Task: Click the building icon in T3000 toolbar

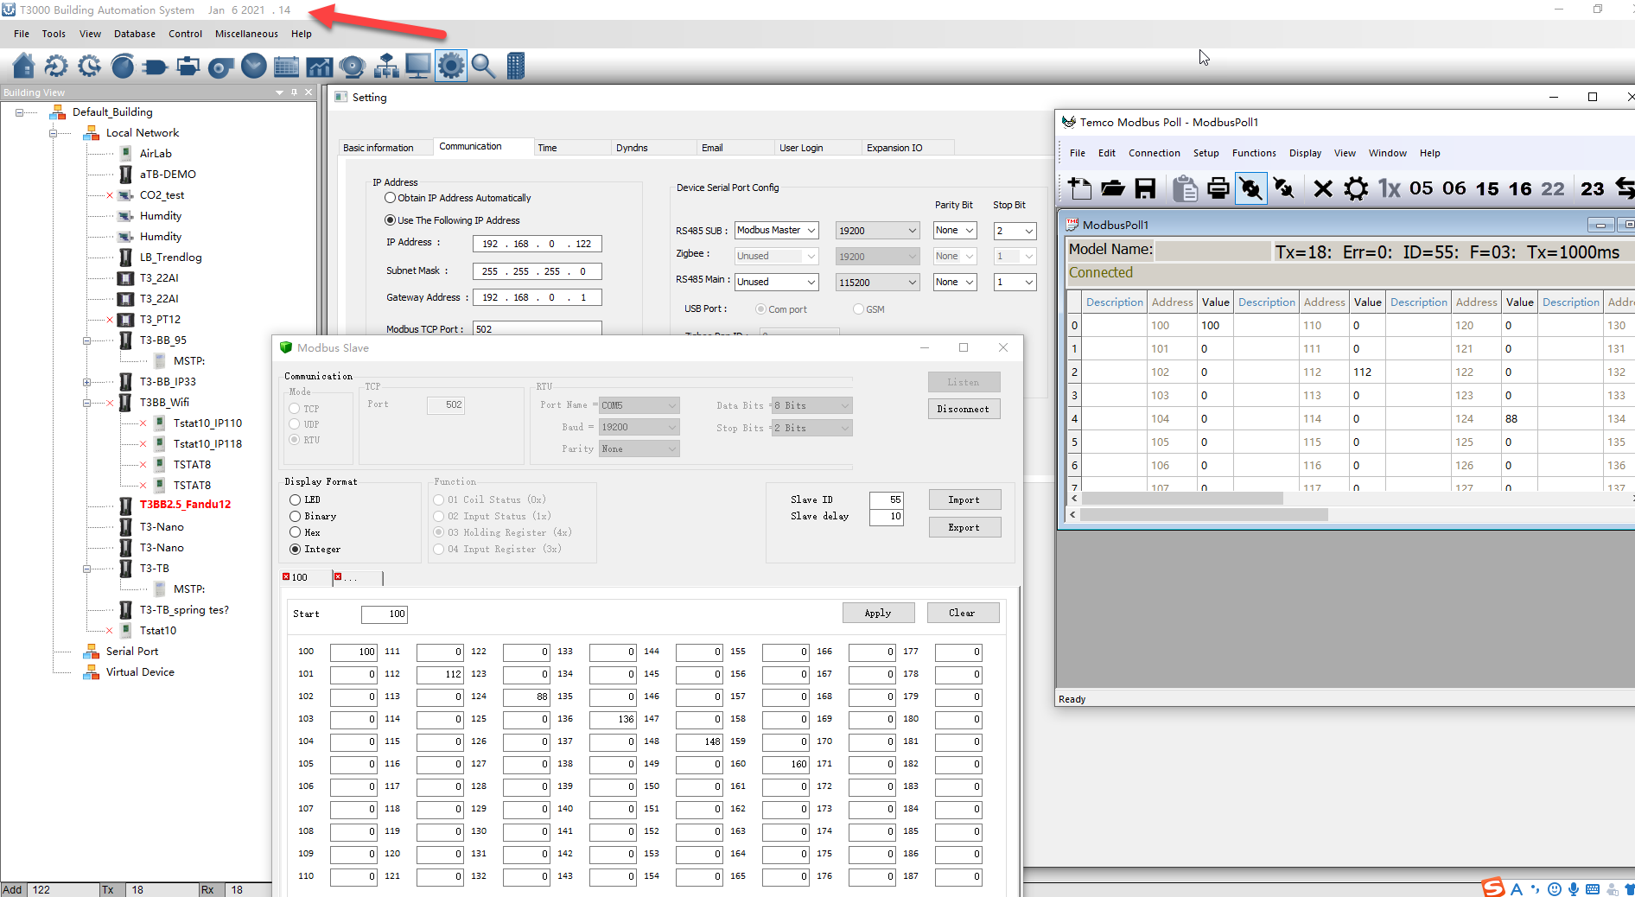Action: [x=516, y=66]
